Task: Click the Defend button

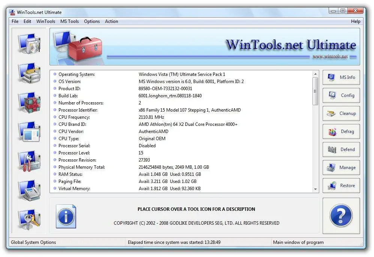Action: click(x=341, y=150)
